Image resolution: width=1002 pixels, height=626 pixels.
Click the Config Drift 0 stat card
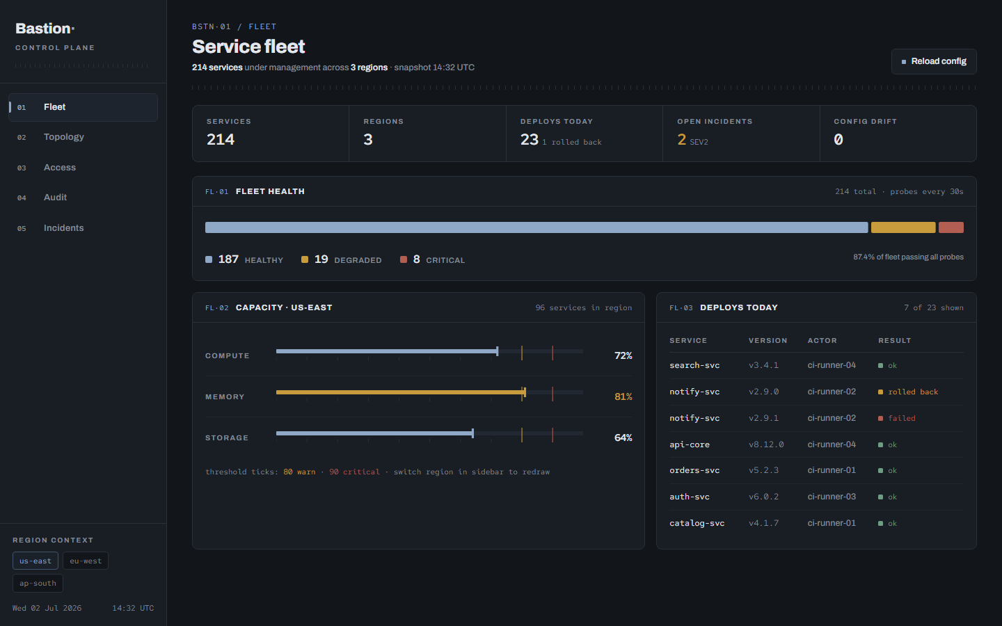click(x=898, y=134)
